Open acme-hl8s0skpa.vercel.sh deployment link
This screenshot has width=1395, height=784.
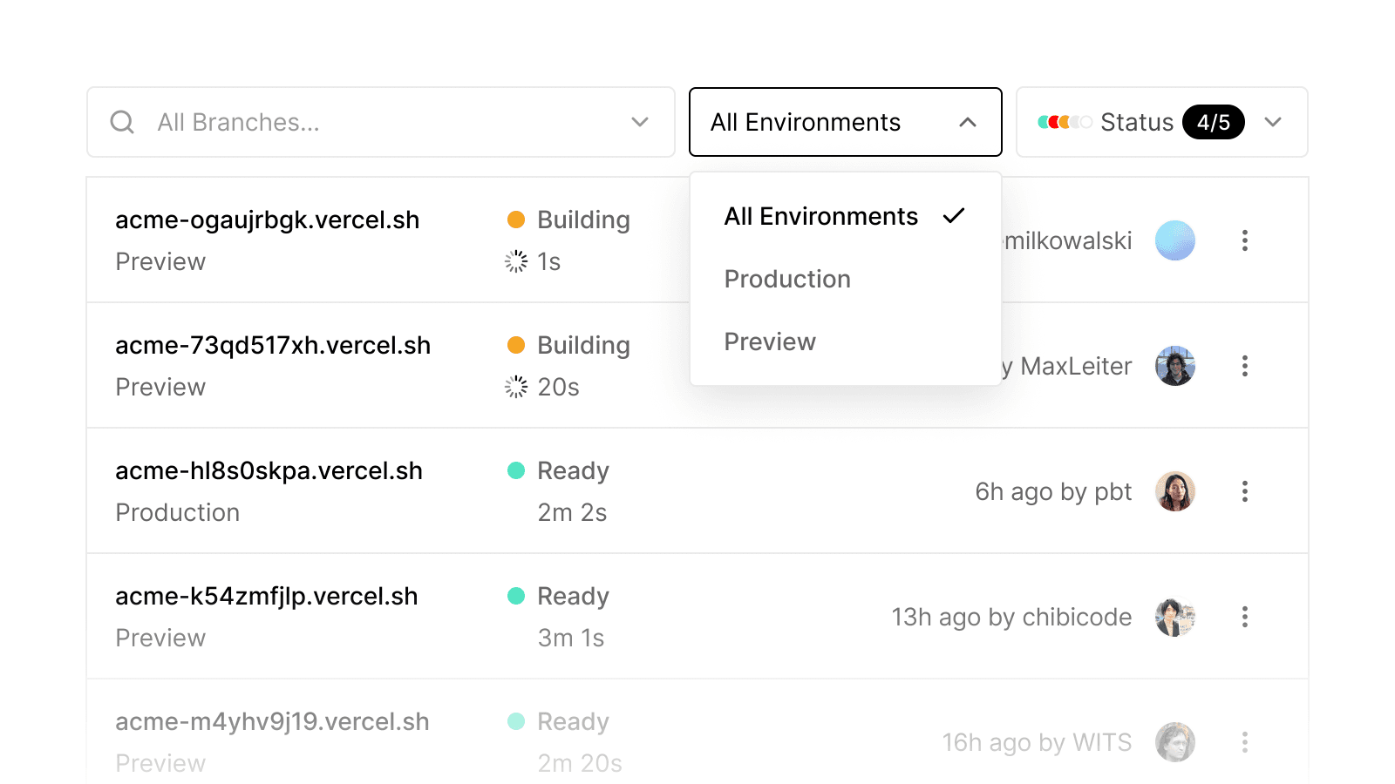point(269,470)
